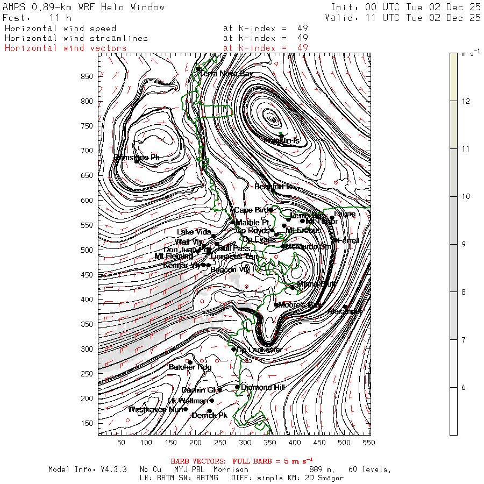The height and width of the screenshot is (484, 484).
Task: Select the Minna Bluff station marker
Action: tap(293, 287)
